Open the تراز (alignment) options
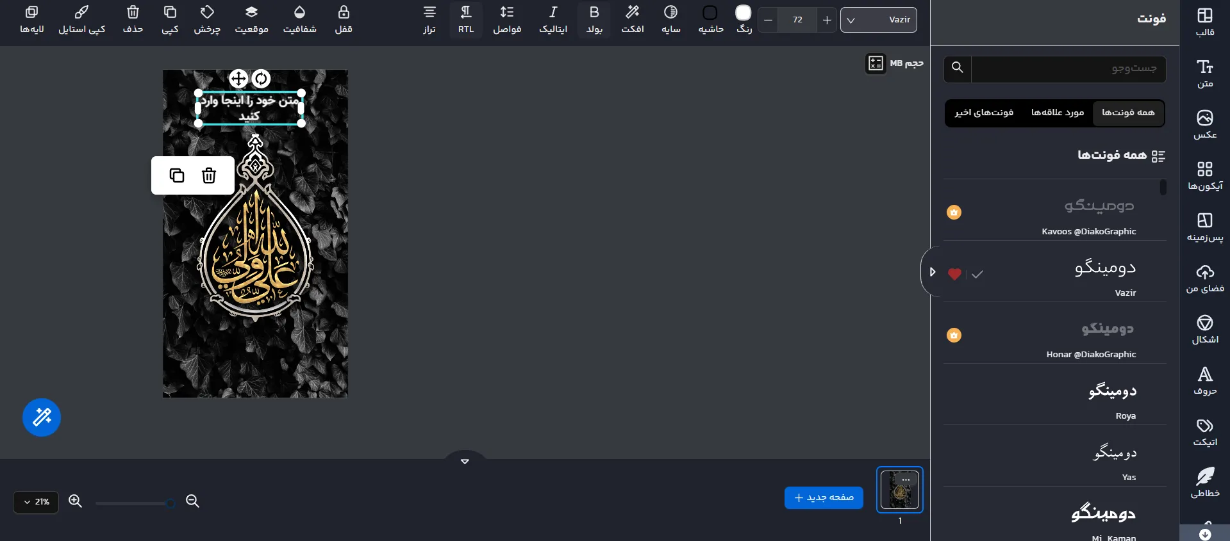Screen dimensions: 1230x541 point(429,20)
